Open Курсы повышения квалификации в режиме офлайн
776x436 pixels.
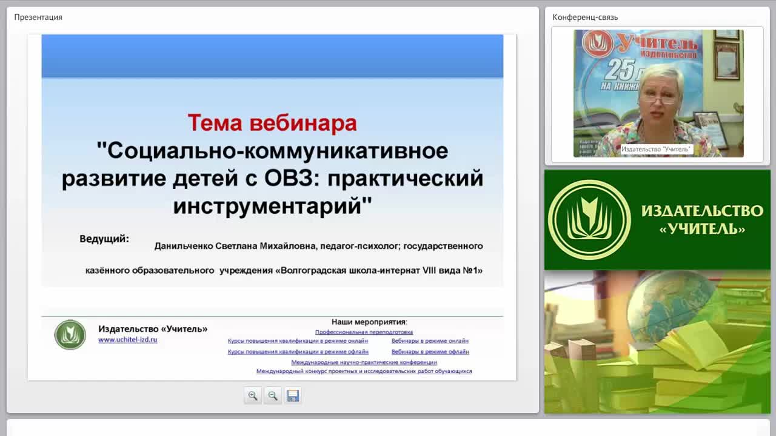(x=298, y=351)
